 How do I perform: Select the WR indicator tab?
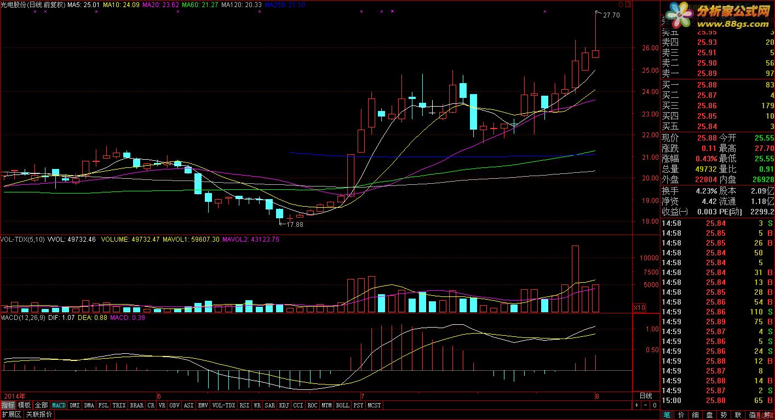(x=257, y=405)
